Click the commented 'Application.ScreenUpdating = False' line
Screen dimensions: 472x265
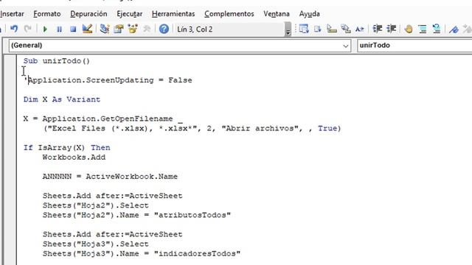[108, 80]
